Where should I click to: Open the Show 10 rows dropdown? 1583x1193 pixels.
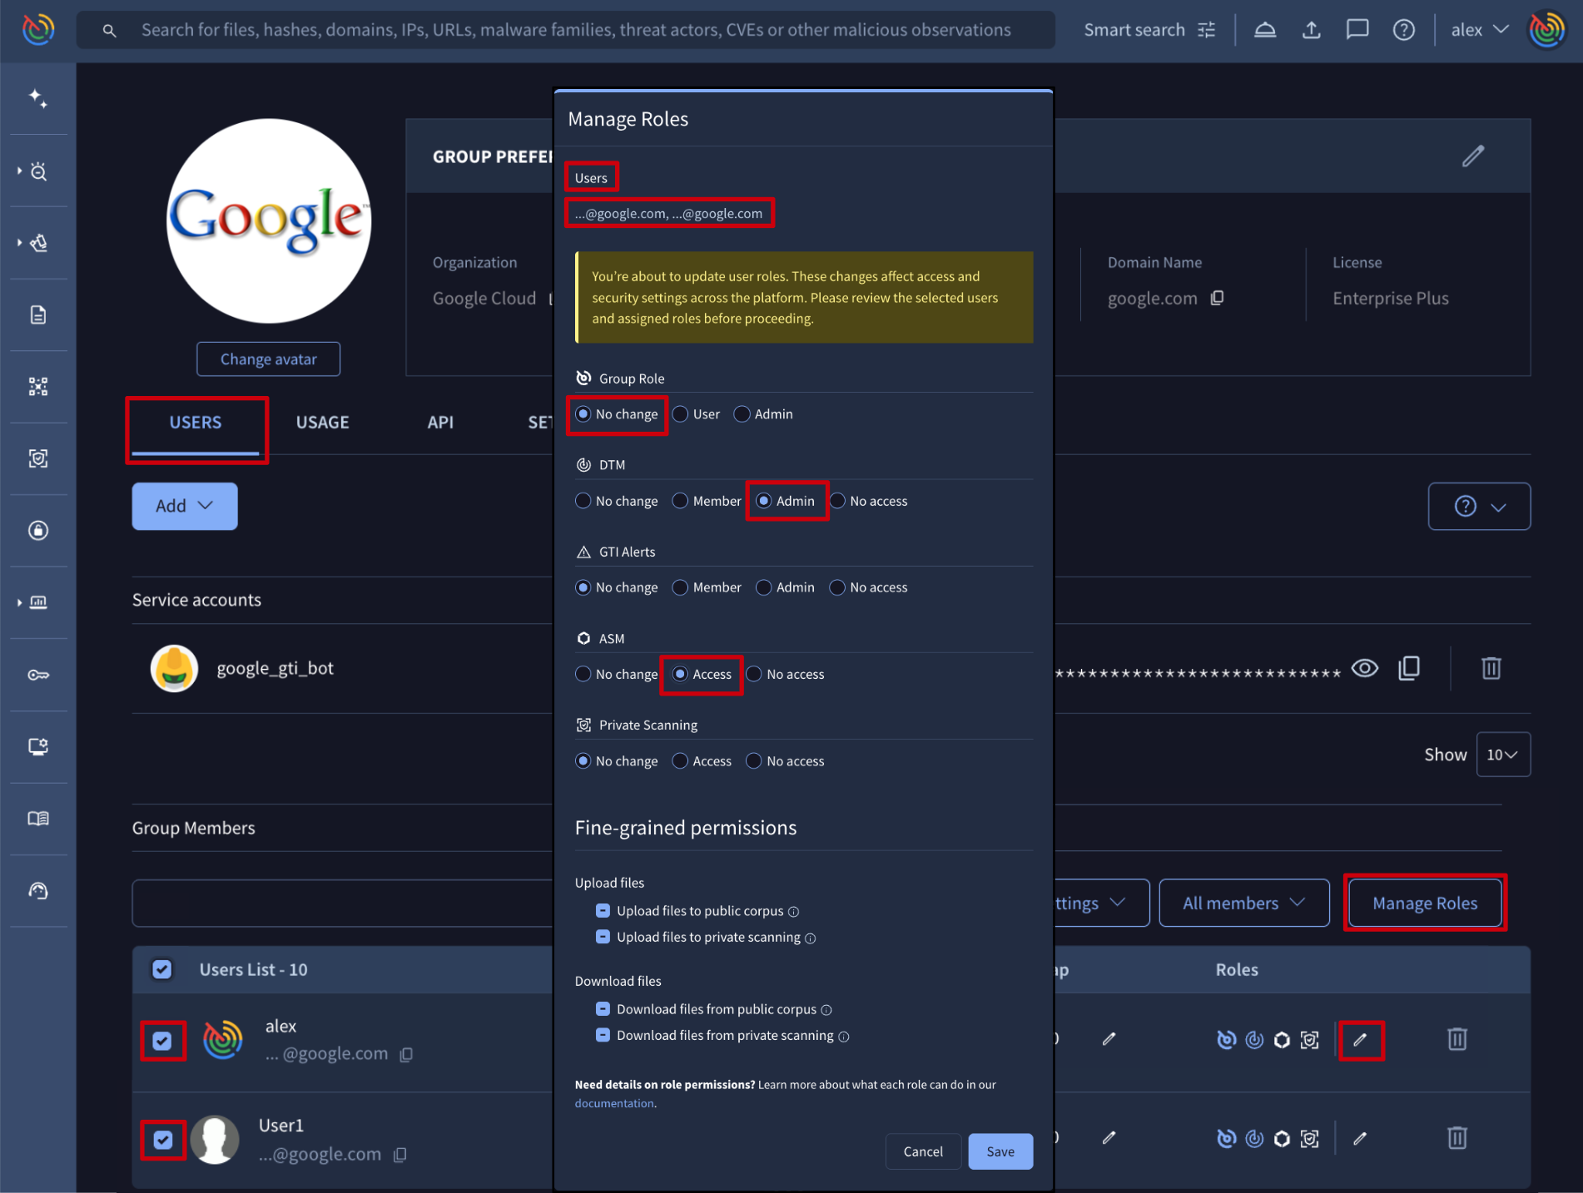[x=1503, y=755]
